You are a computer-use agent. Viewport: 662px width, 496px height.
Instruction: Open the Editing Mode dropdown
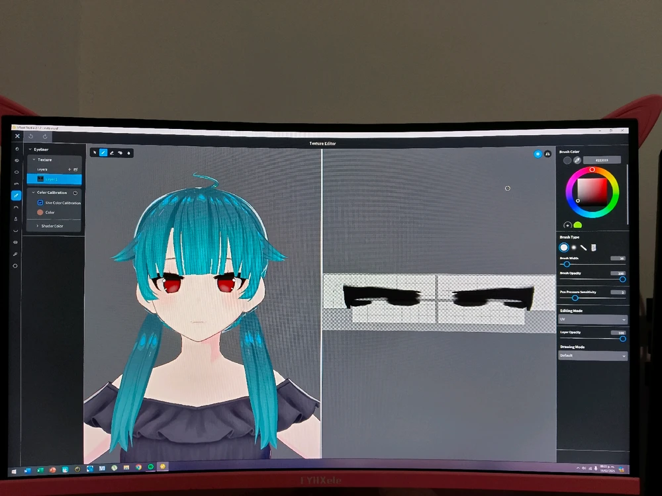(x=592, y=319)
